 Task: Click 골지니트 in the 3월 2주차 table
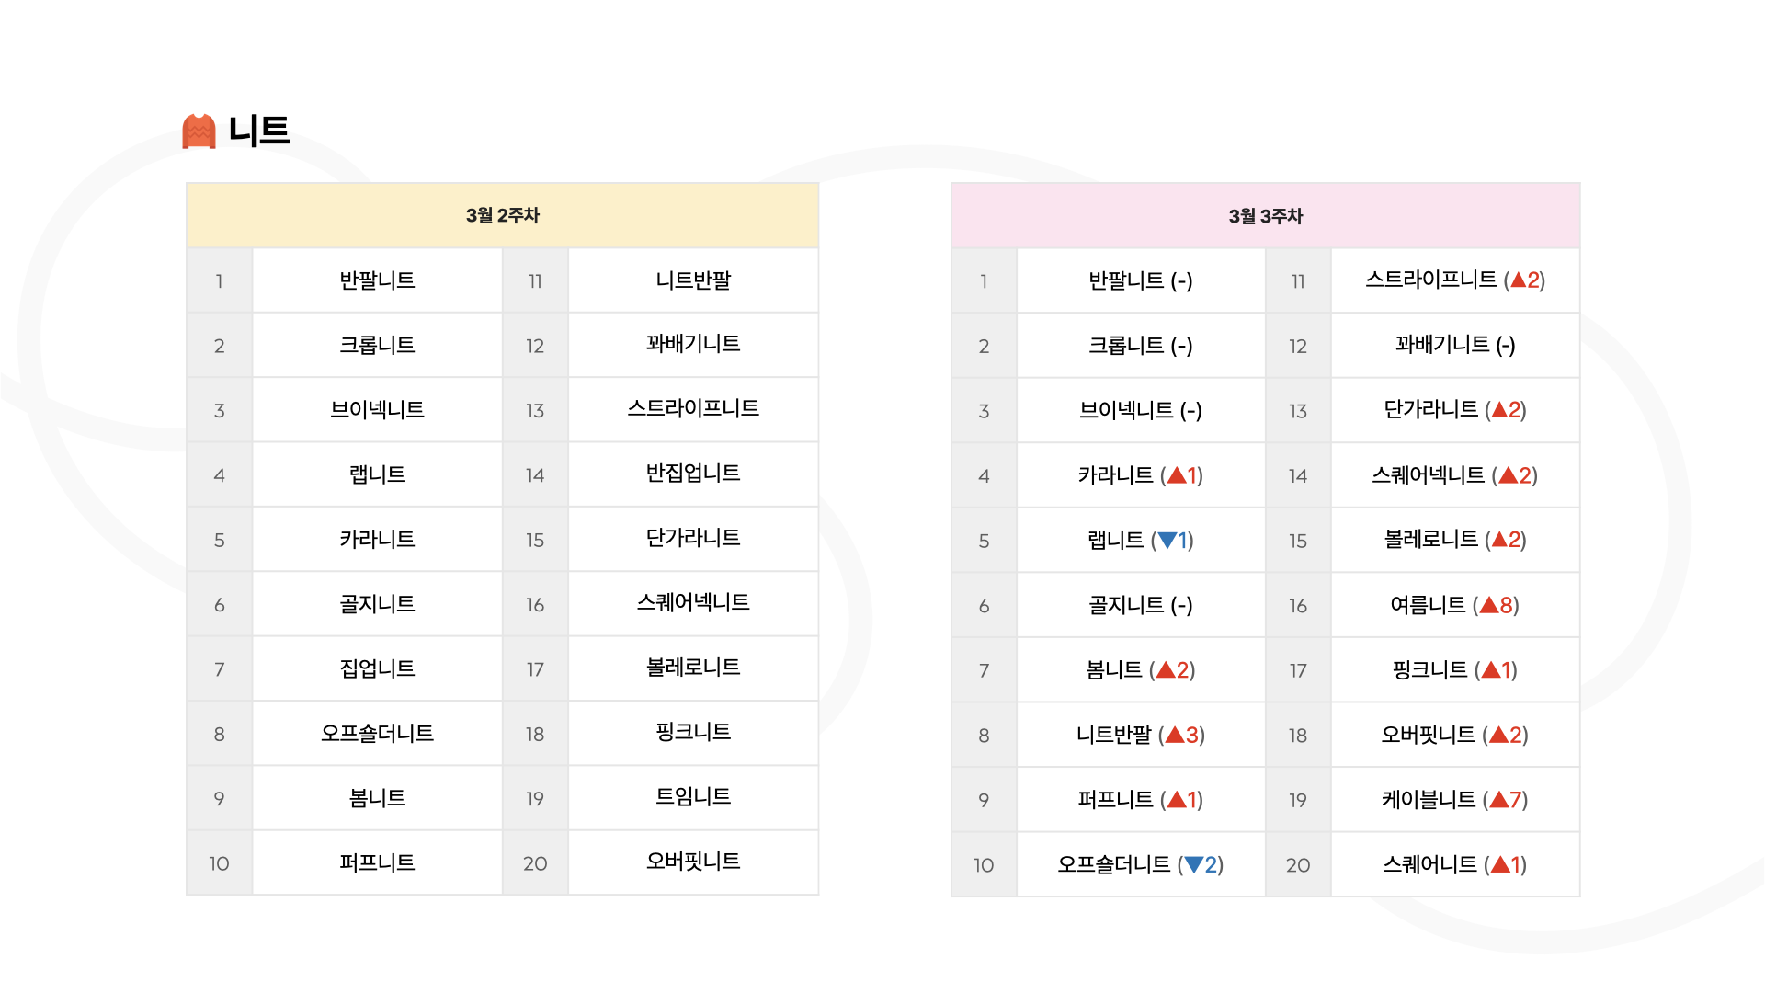[377, 604]
